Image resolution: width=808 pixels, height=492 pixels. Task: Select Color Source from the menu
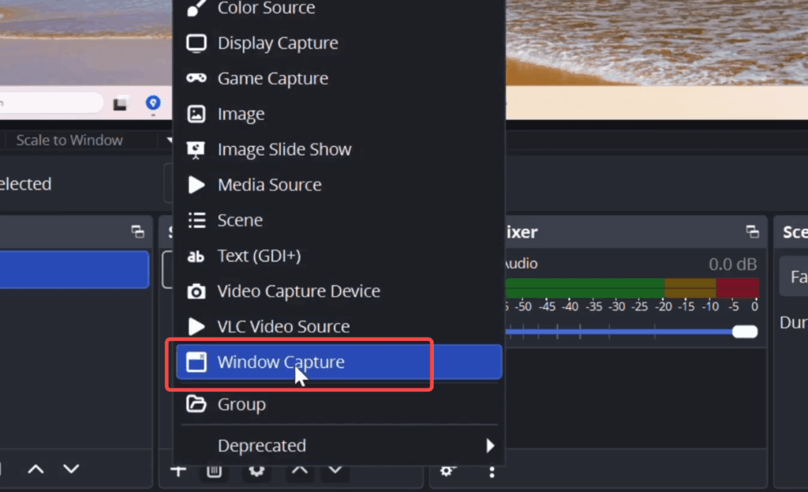(x=266, y=9)
